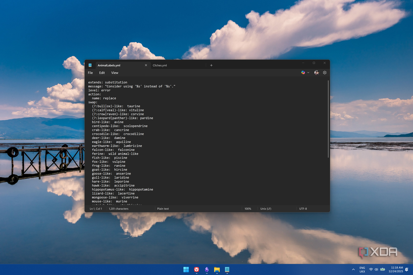Add a new tab with plus button
413x275 pixels.
211,65
